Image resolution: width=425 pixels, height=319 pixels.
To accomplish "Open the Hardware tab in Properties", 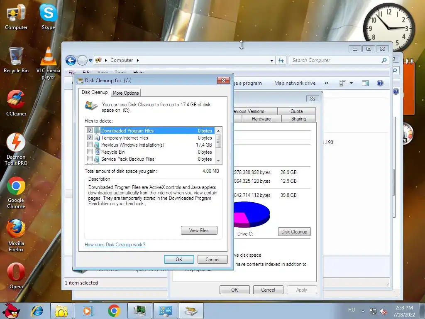I will coord(261,119).
